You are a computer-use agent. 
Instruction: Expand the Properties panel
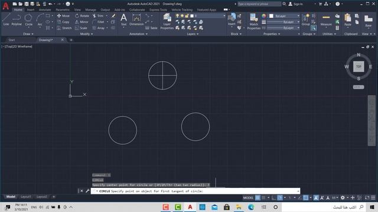[x=272, y=34]
